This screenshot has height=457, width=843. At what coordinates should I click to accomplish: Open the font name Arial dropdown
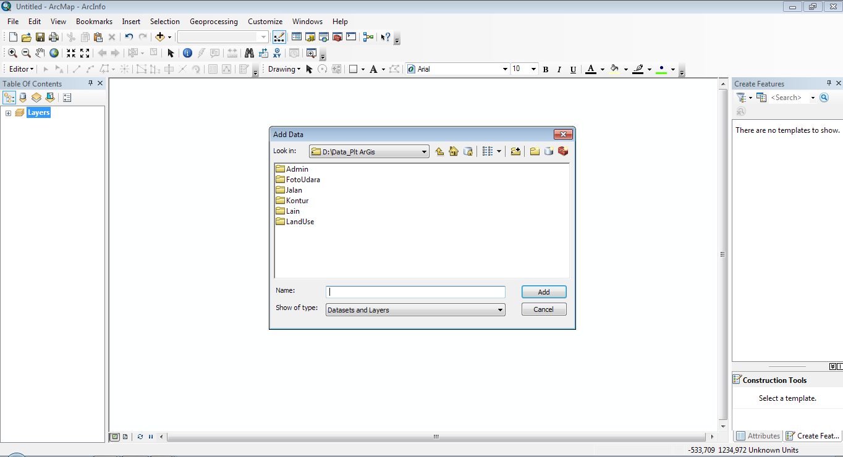coord(504,69)
